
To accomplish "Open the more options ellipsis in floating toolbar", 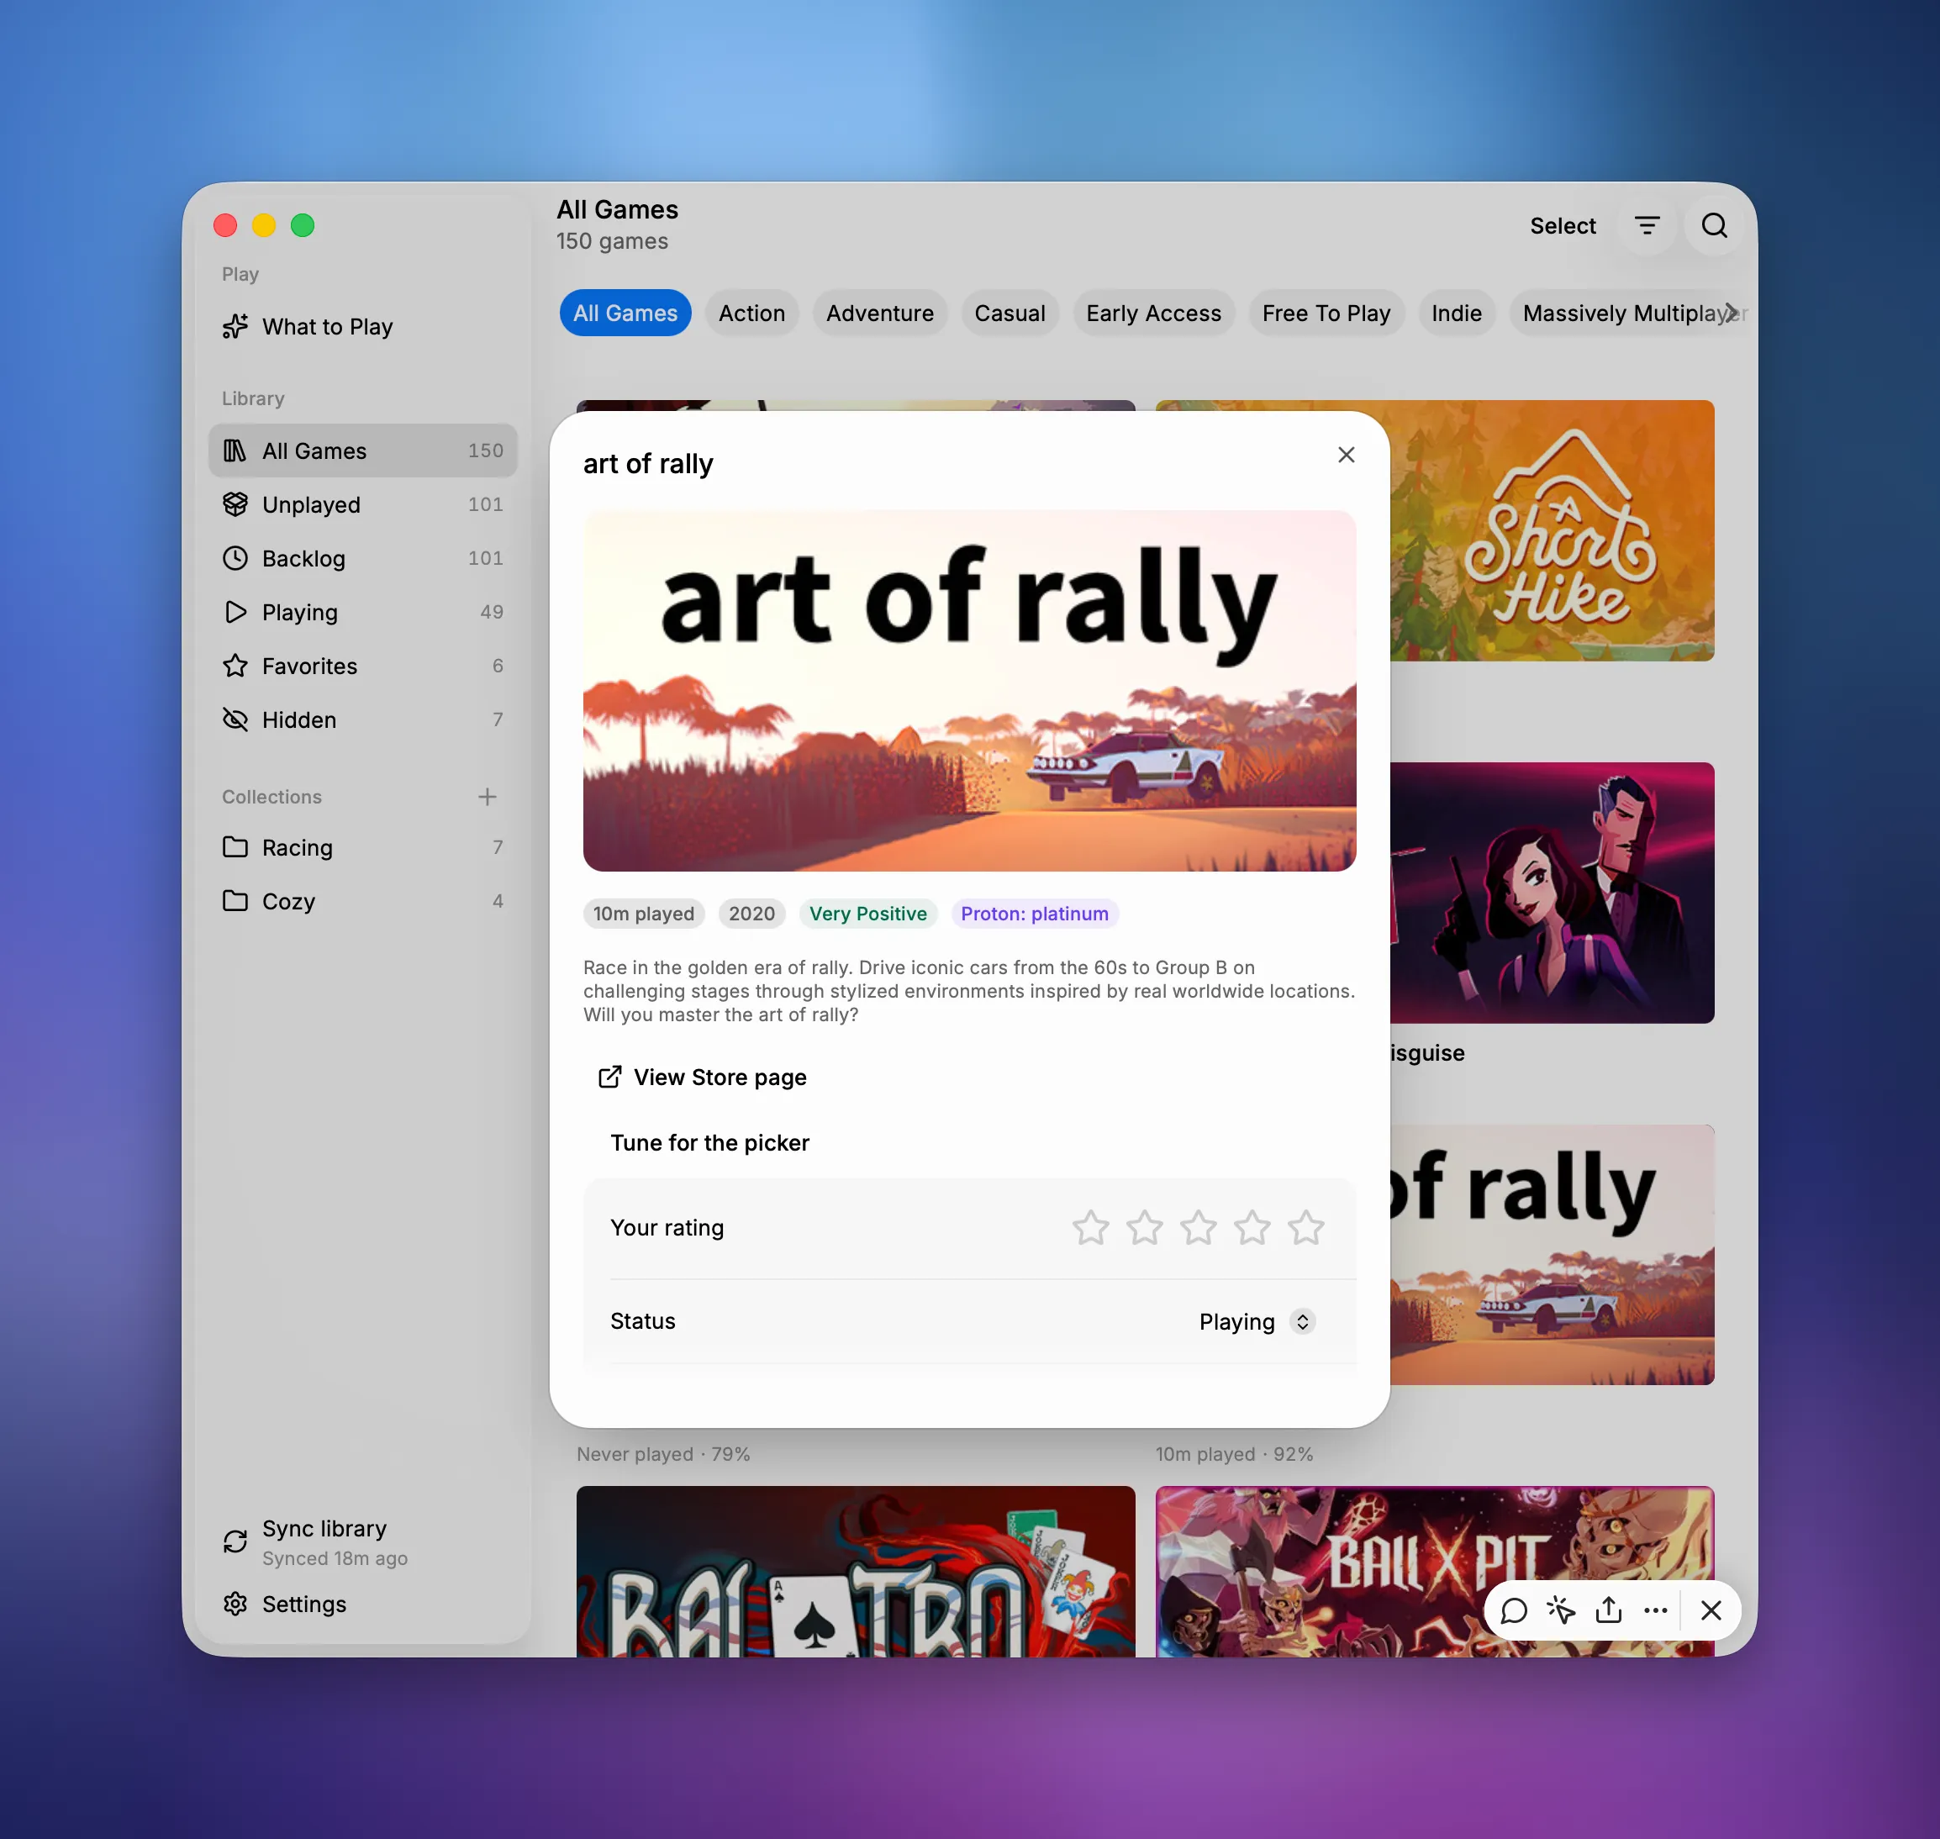I will click(x=1656, y=1610).
